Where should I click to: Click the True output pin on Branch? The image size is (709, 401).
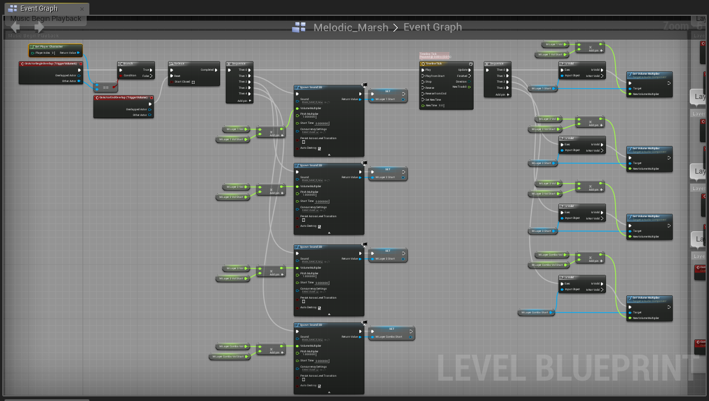pos(151,70)
